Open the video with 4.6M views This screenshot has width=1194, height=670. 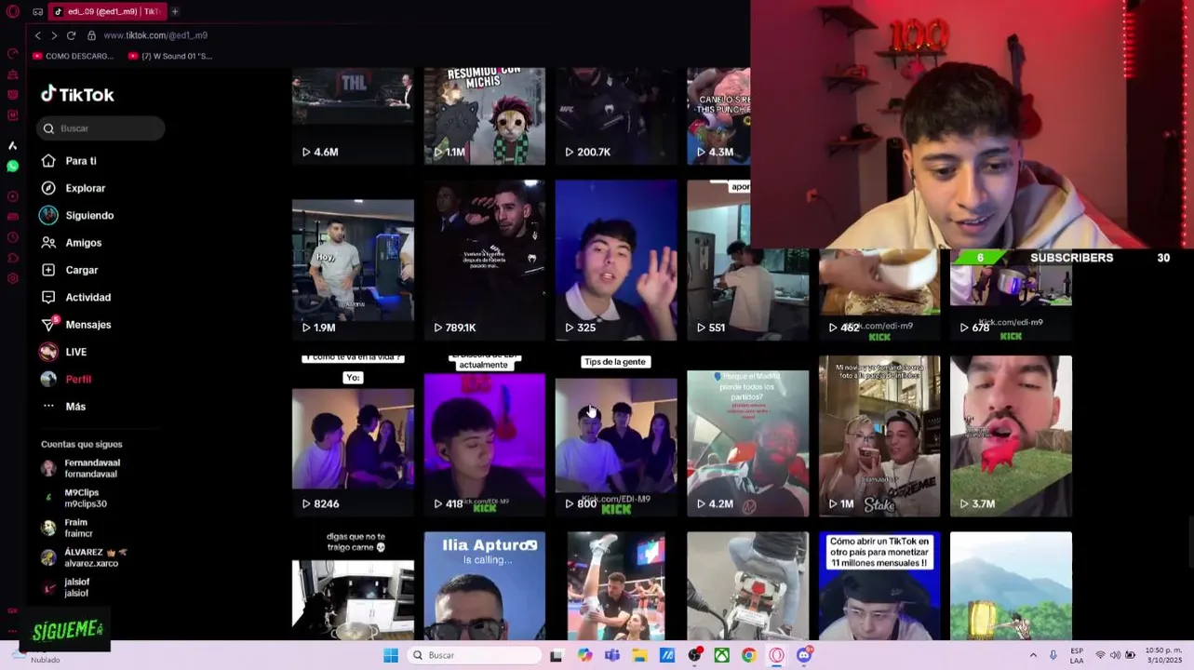coord(353,115)
